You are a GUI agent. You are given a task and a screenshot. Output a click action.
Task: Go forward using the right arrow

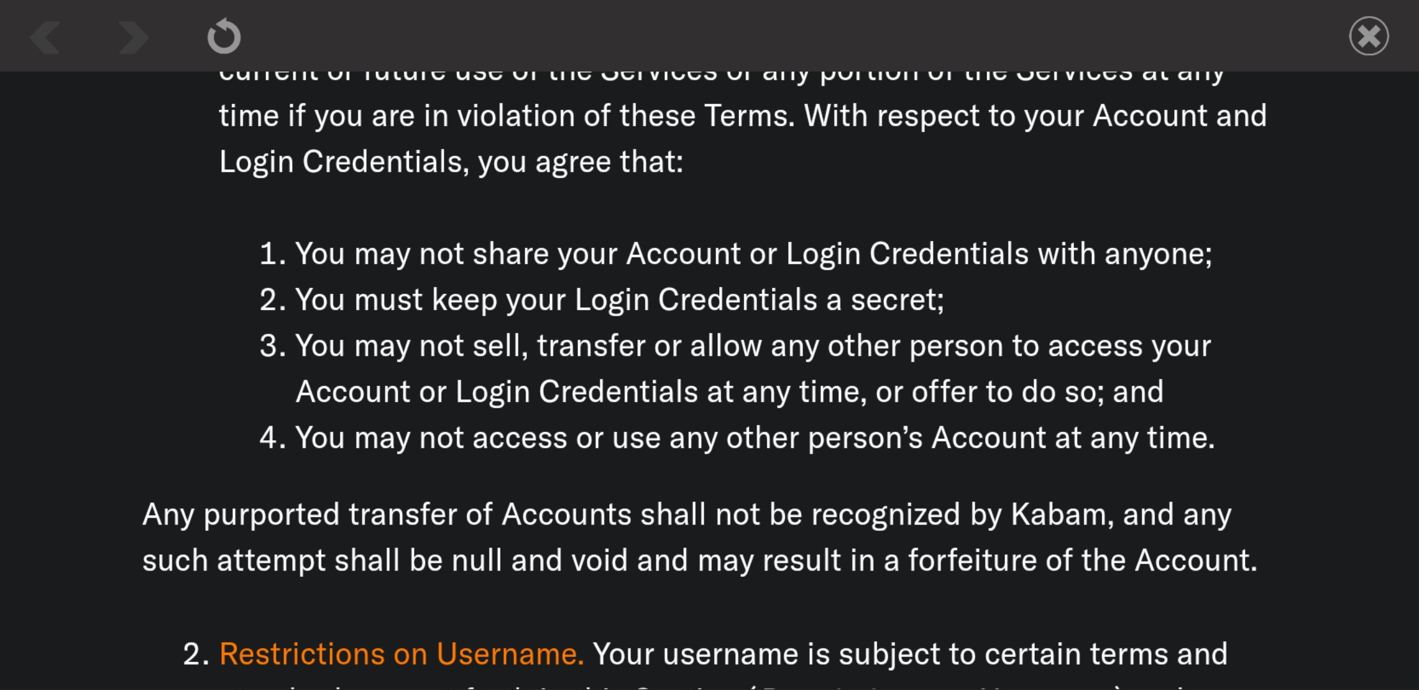[133, 36]
